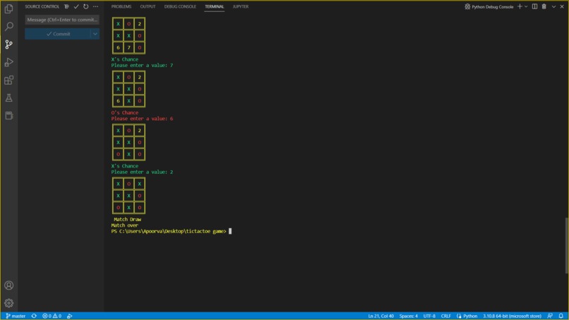Click UTF-8 encoding in status bar

tap(429, 316)
